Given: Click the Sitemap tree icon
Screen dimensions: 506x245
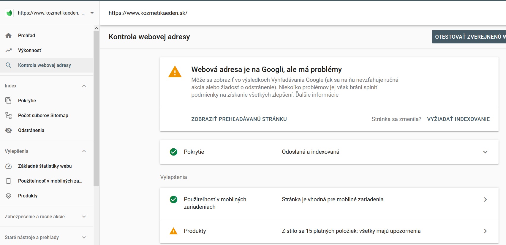Looking at the screenshot, I should click(9, 115).
